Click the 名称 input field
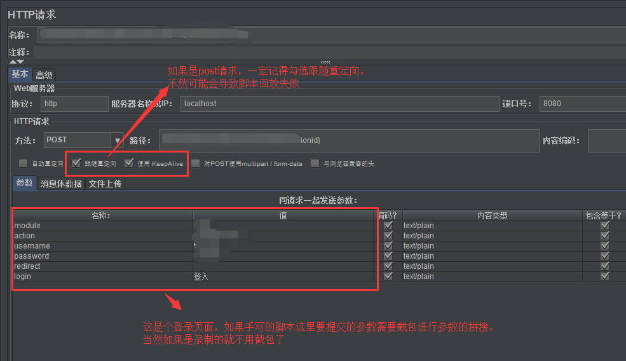626x361 pixels. (x=332, y=35)
